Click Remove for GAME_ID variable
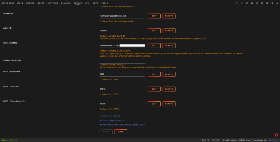 [x=169, y=31]
